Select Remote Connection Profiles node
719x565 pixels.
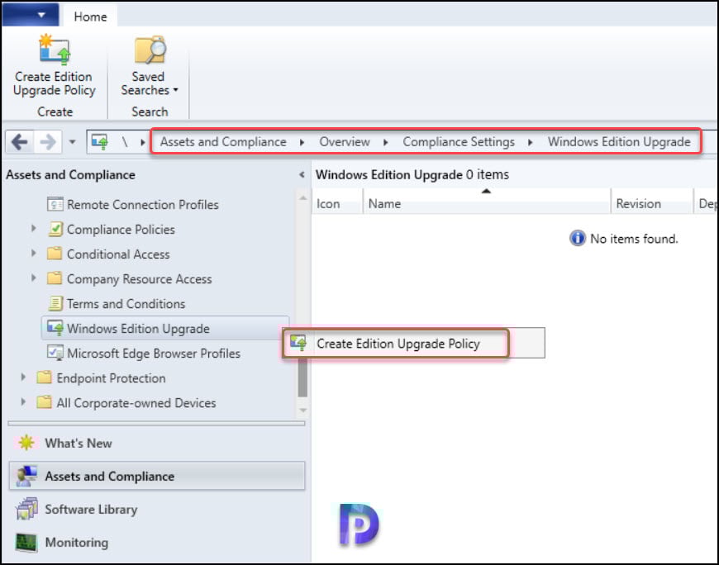(143, 204)
